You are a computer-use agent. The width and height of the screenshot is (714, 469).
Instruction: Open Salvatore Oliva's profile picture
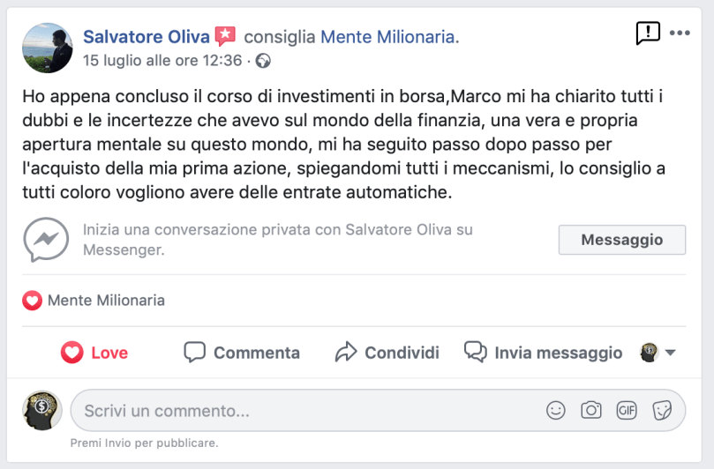pos(47,48)
